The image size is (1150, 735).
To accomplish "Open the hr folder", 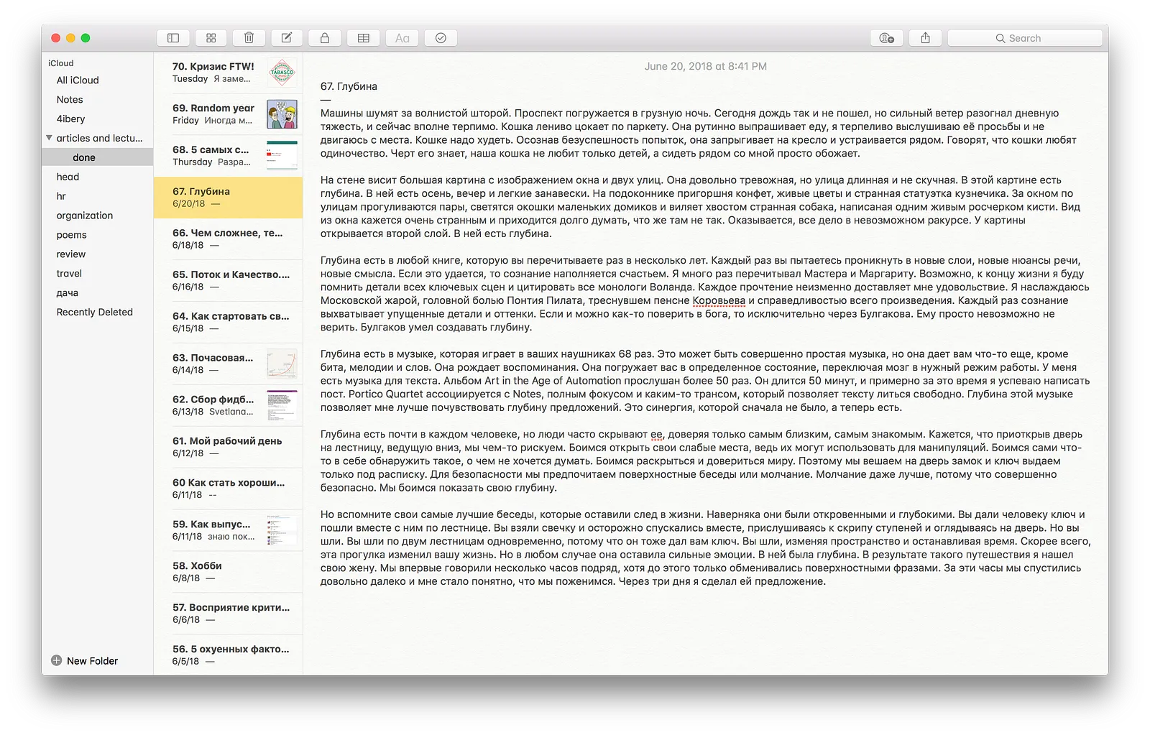I will [x=98, y=196].
